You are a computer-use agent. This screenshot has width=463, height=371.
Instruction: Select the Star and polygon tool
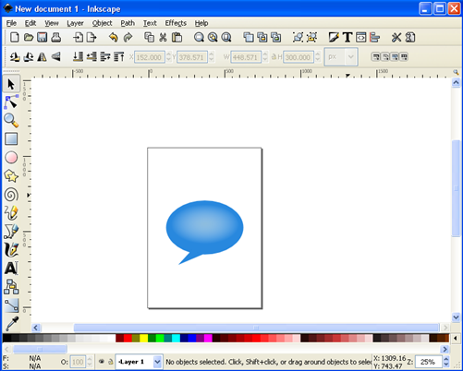pos(11,176)
